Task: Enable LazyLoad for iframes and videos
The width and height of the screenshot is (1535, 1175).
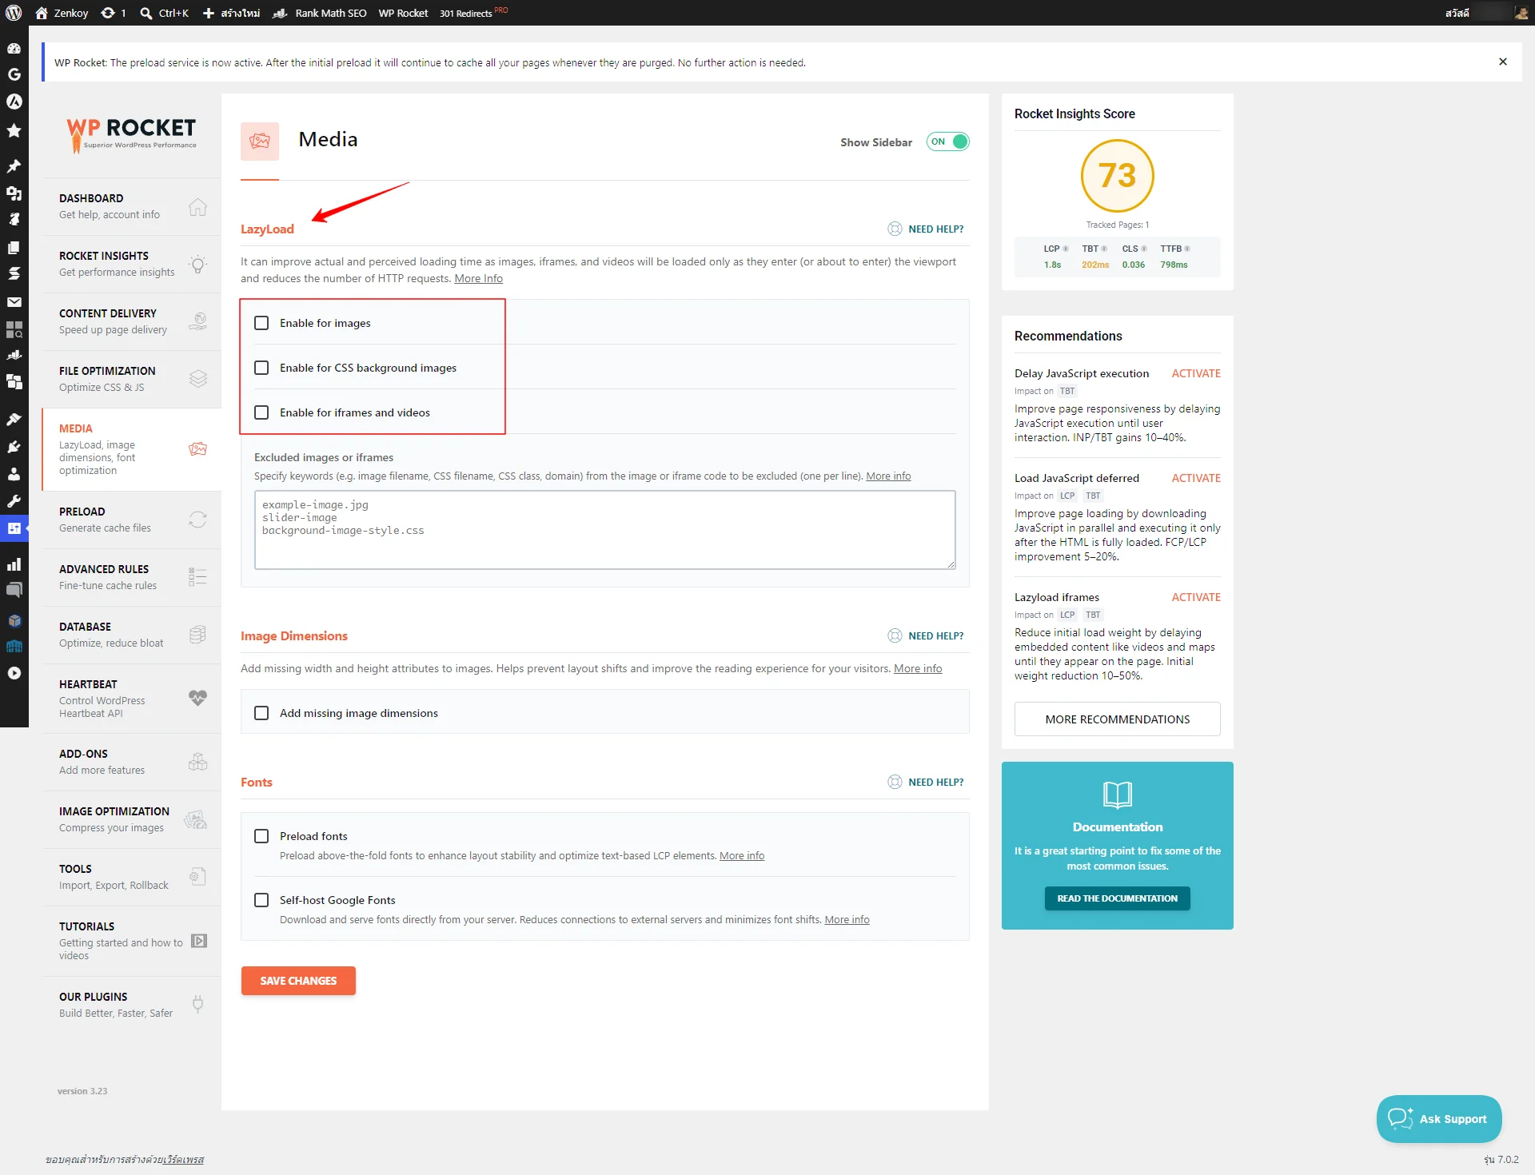Action: [261, 412]
